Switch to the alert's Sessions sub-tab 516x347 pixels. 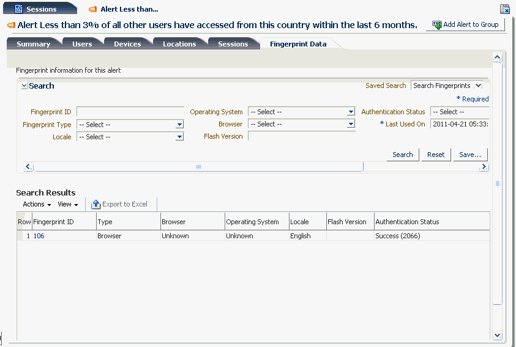click(233, 44)
